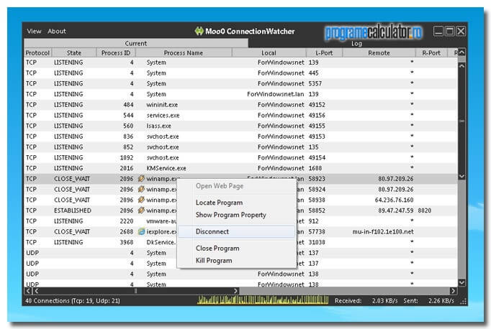491x329 pixels.
Task: Choose Show Program Property menu entry
Action: point(231,215)
